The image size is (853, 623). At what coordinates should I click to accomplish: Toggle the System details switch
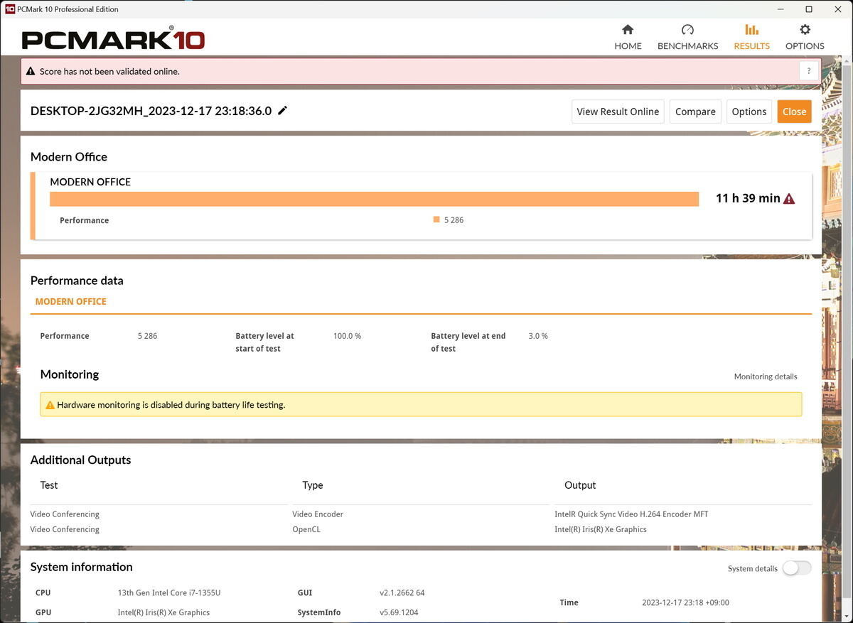pyautogui.click(x=796, y=568)
